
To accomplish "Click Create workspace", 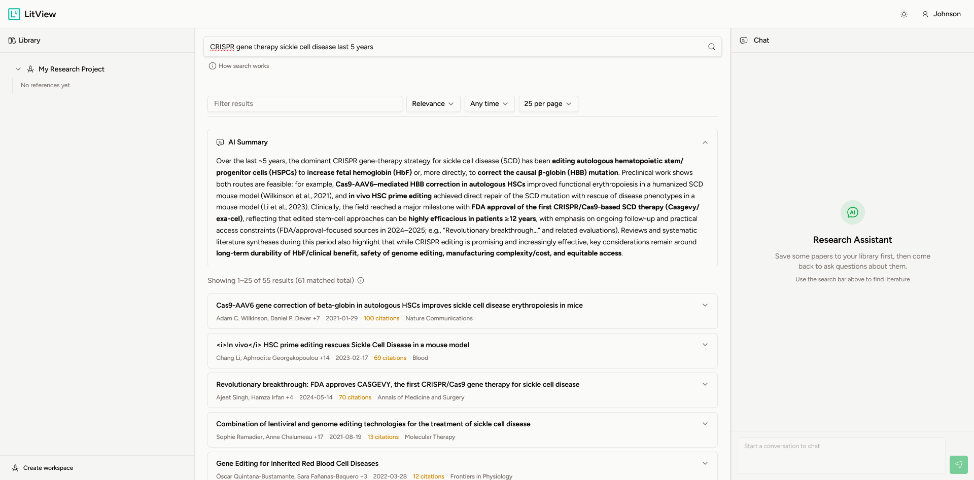I will click(x=48, y=468).
